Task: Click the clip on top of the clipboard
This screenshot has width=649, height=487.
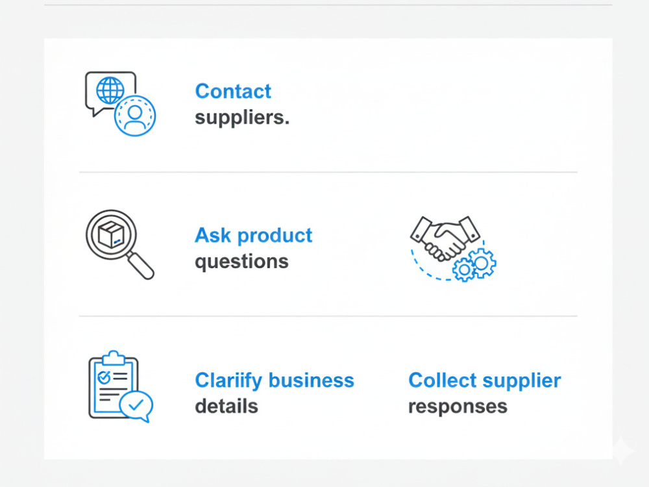Action: (x=114, y=358)
